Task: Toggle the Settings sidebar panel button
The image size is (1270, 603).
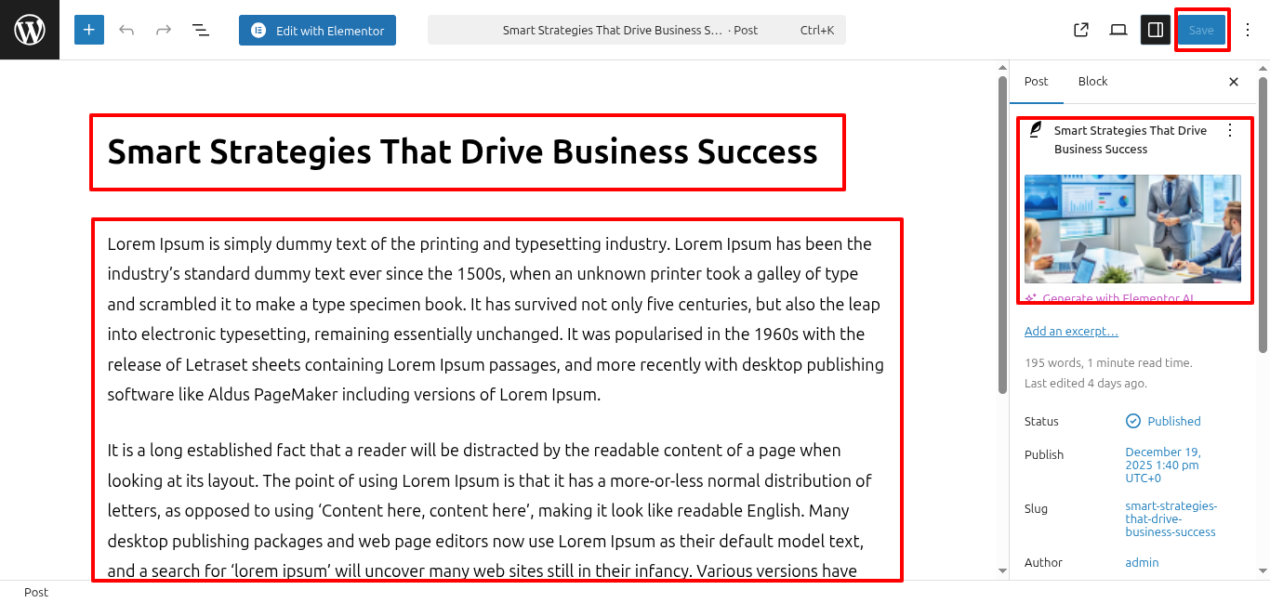Action: 1156,30
